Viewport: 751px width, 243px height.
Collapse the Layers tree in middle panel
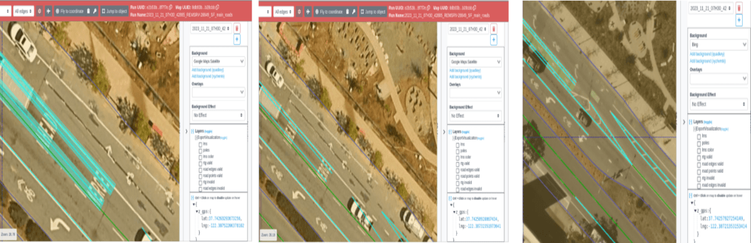pyautogui.click(x=450, y=132)
